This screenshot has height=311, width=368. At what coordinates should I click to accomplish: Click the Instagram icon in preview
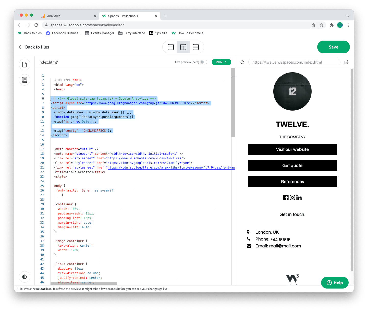point(292,197)
